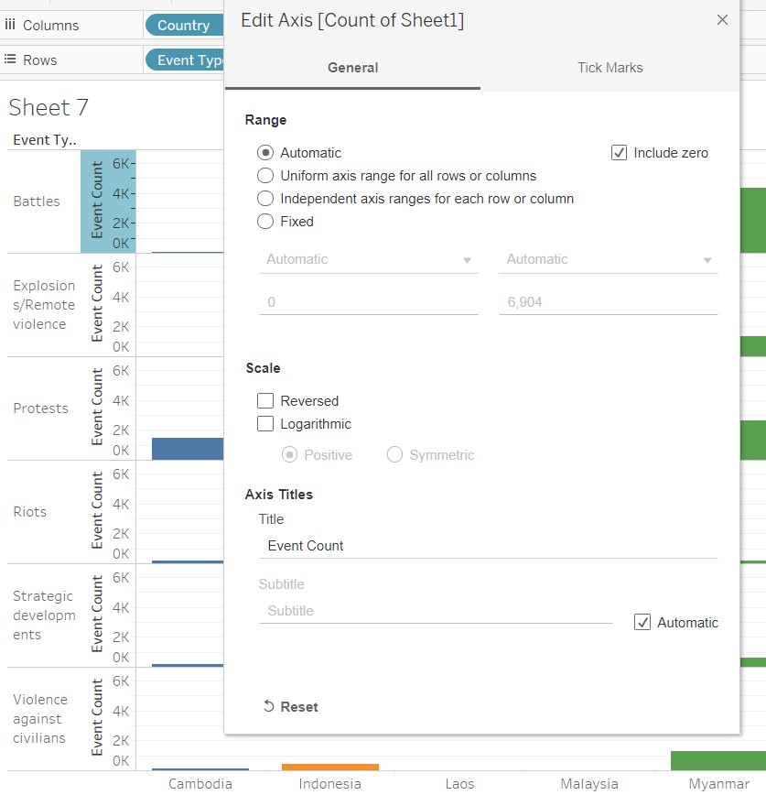Select the Fixed range option
766x795 pixels.
(265, 222)
